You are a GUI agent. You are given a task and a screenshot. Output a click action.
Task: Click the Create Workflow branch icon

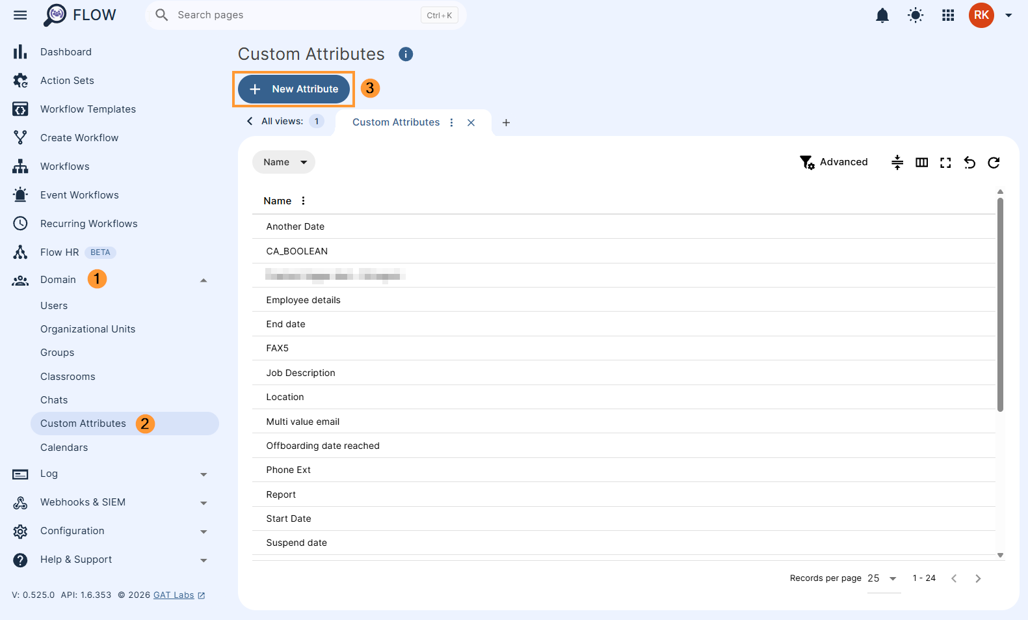tap(20, 138)
